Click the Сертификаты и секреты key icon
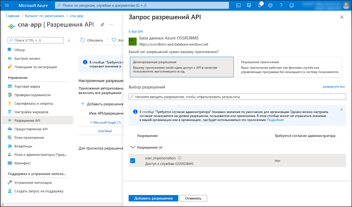The width and height of the screenshot is (352, 207). (x=10, y=103)
